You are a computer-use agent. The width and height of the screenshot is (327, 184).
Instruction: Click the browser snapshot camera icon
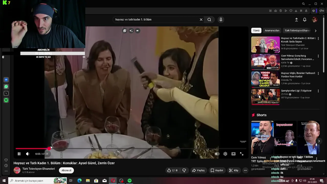(275, 11)
